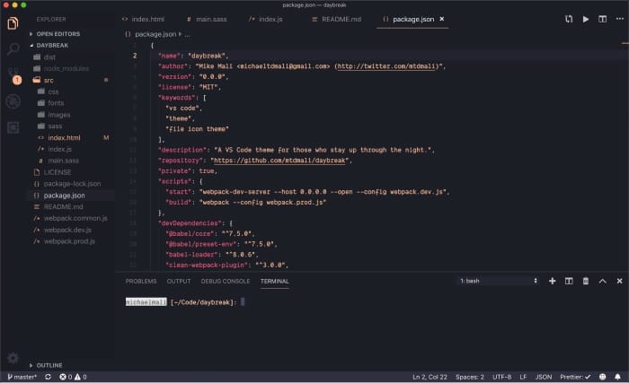
Task: Open the Extensions view in activity bar
Action: tap(13, 127)
